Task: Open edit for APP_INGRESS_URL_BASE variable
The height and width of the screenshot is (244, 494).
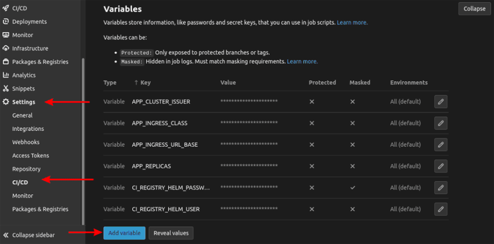Action: coord(440,144)
